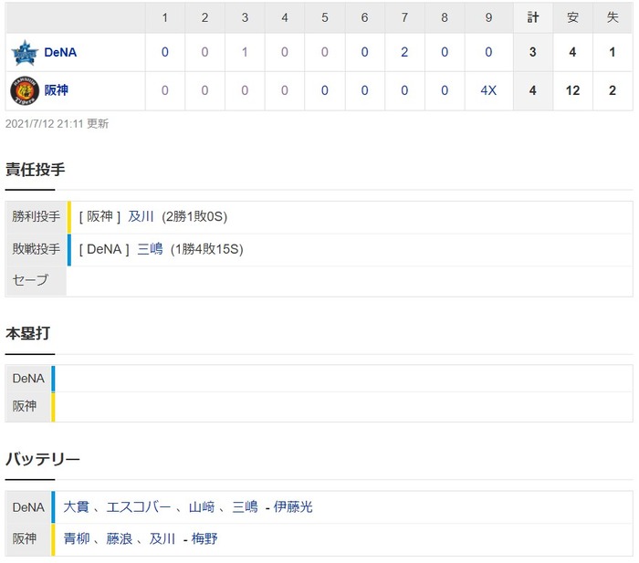Screen dimensions: 639x563
Task: Open Hanshin's 9th inning 4X score
Action: (x=488, y=90)
